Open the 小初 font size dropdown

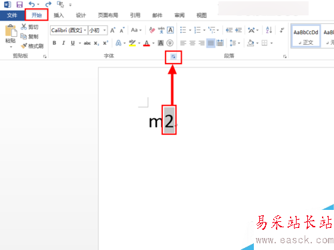coord(104,30)
